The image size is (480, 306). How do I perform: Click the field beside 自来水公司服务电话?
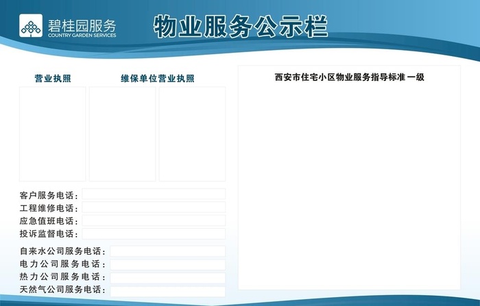click(x=168, y=251)
